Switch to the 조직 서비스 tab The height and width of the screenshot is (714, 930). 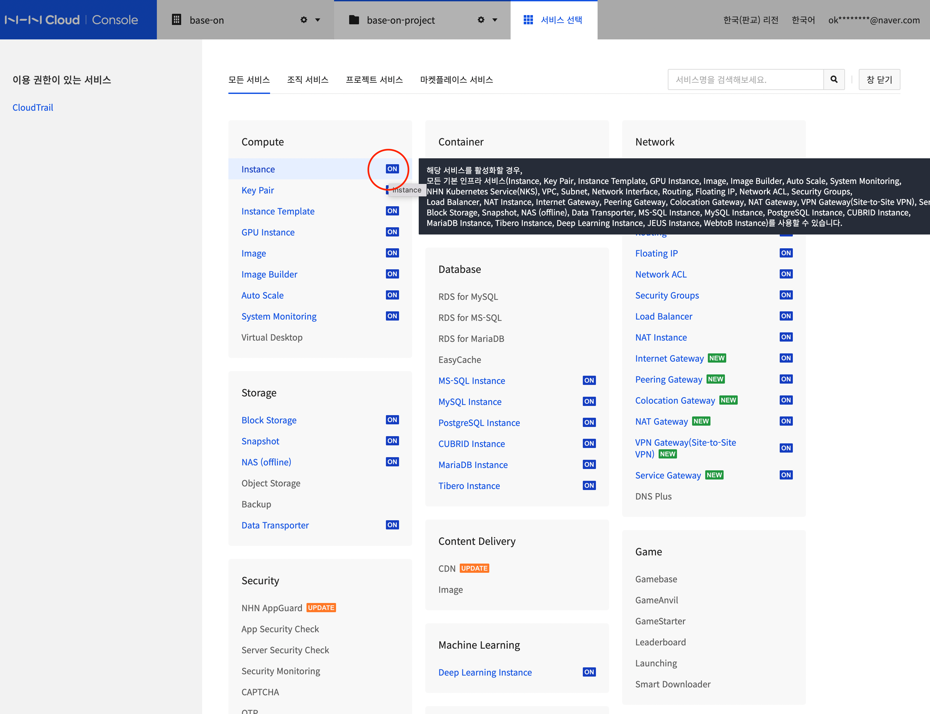[307, 80]
